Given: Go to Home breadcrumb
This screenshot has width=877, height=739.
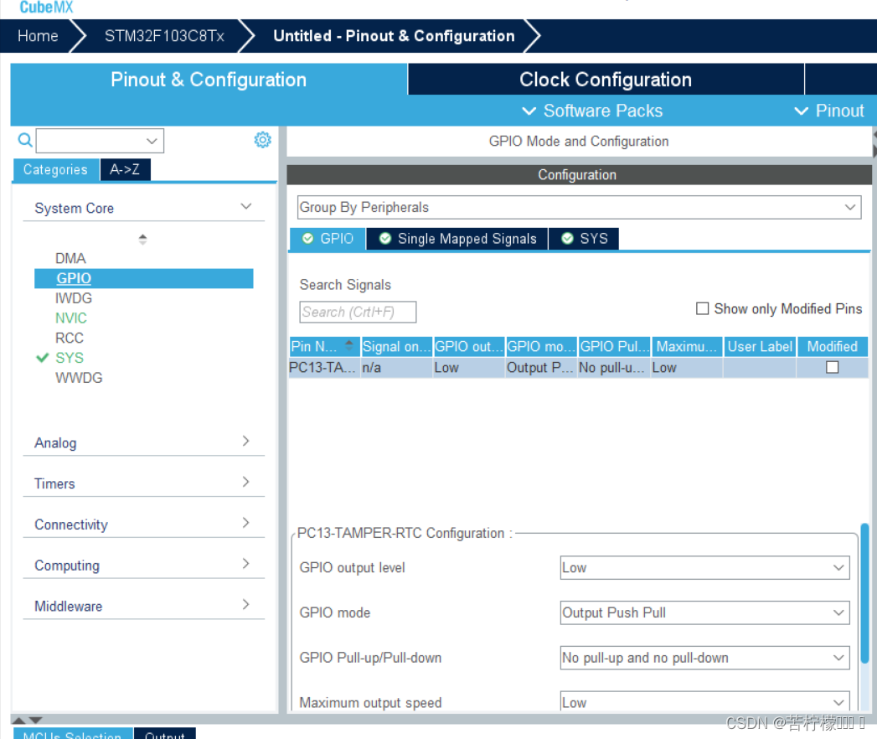Looking at the screenshot, I should [38, 36].
